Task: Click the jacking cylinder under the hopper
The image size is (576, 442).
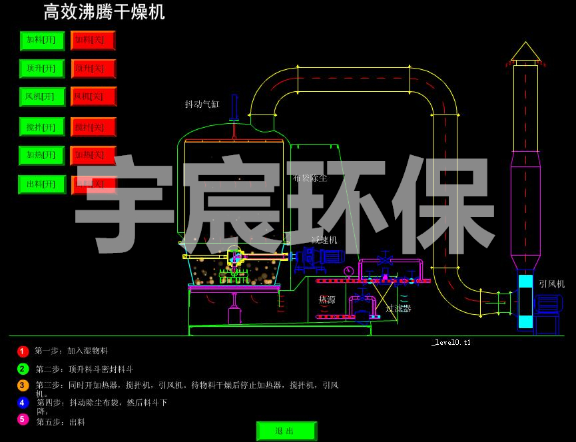Action: [x=234, y=312]
